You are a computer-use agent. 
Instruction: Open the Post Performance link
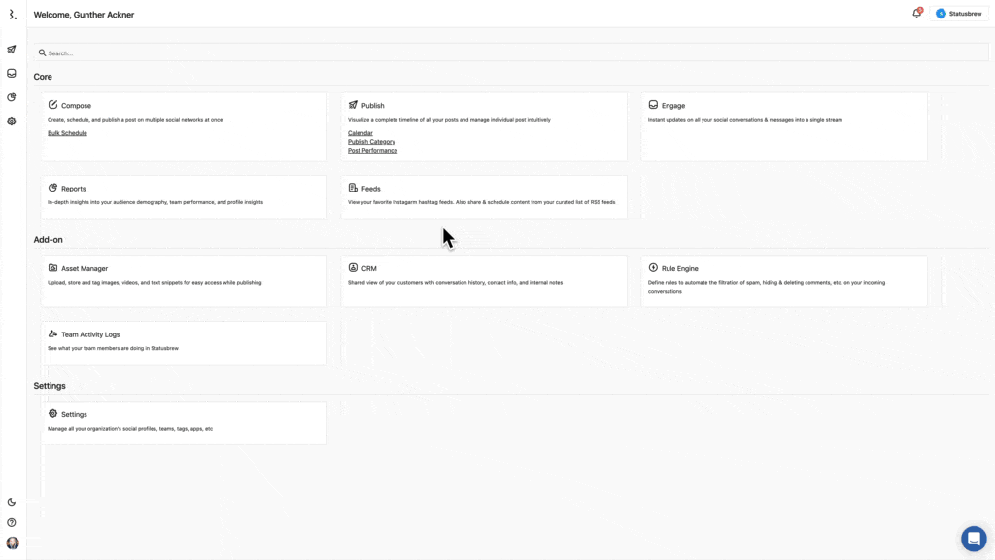pos(372,151)
